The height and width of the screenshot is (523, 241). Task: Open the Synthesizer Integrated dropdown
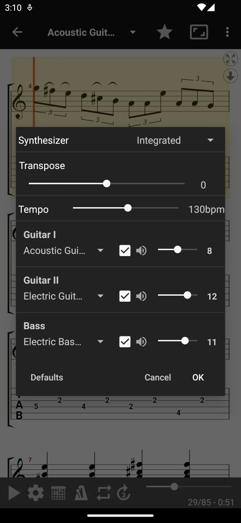pos(175,140)
